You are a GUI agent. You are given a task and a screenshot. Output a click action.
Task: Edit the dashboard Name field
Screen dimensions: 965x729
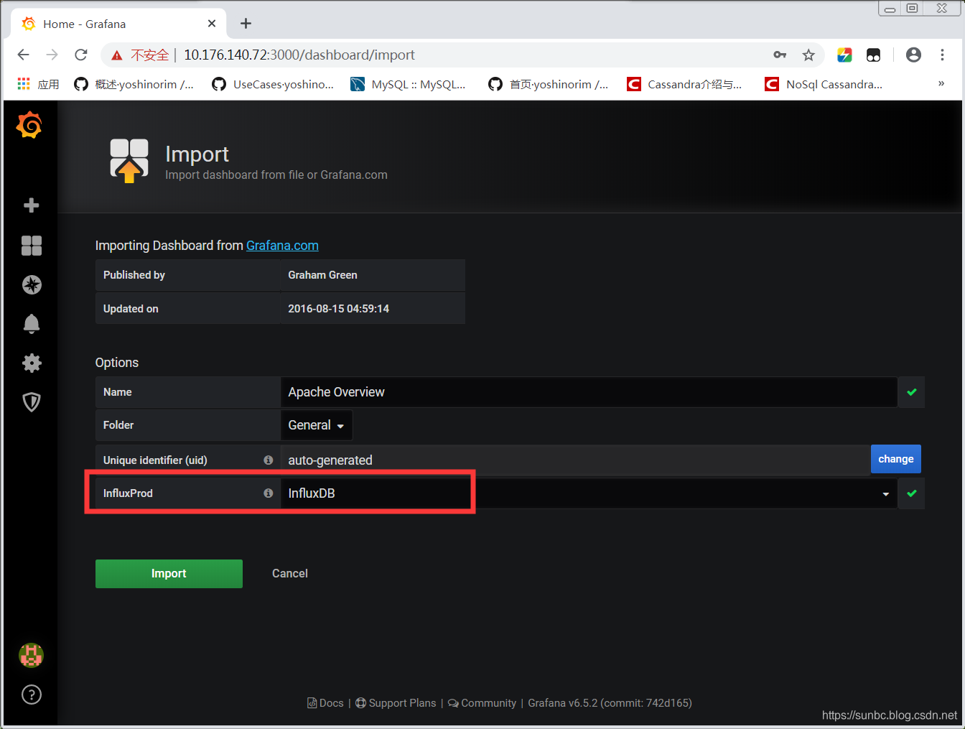point(589,392)
